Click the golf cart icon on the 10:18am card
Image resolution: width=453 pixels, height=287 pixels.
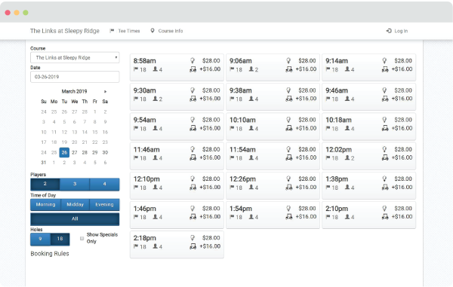(385, 128)
